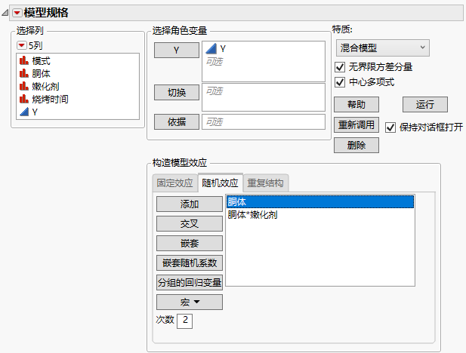The width and height of the screenshot is (466, 353).
Task: Click the 嫩化剂 nominal column icon
Action: (x=24, y=86)
